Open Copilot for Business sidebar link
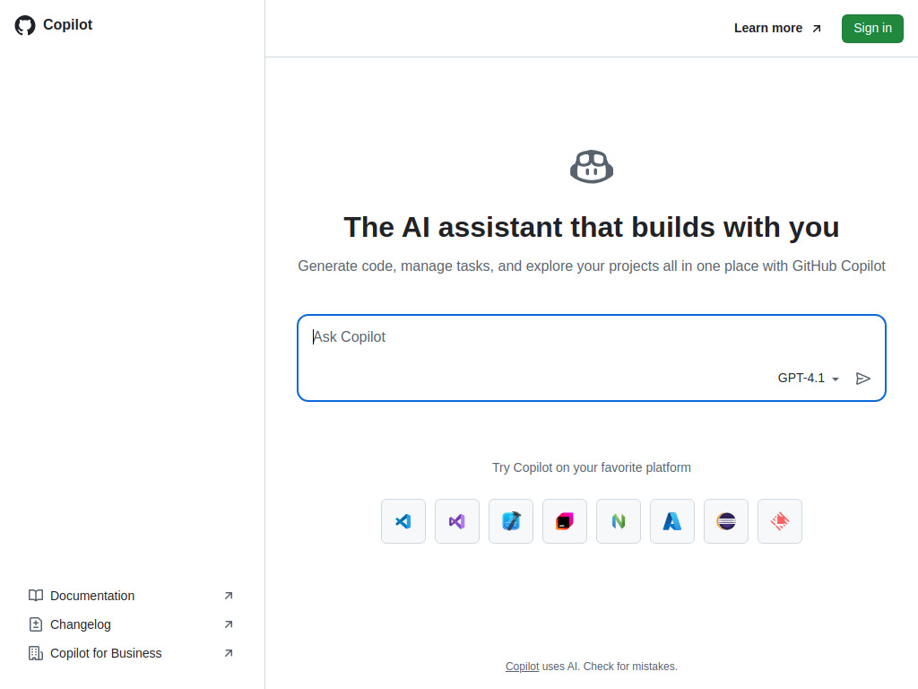The image size is (918, 689). 106,653
